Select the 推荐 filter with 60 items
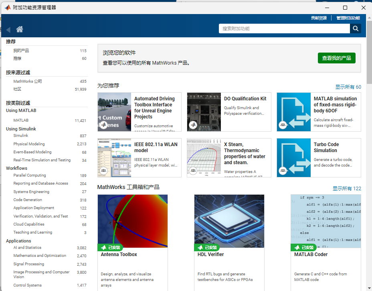This screenshot has width=372, height=291. 17,59
